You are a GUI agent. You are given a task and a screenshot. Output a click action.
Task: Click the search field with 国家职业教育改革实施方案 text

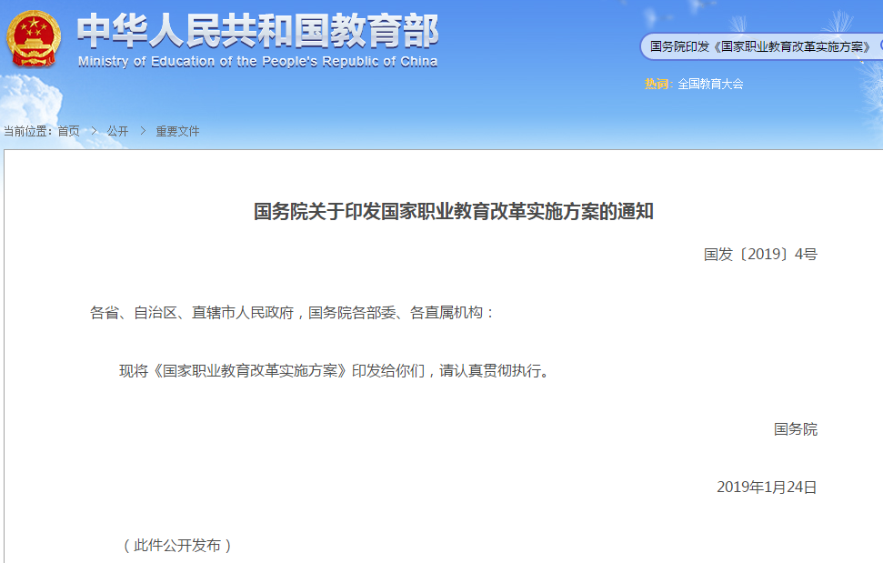tap(760, 46)
